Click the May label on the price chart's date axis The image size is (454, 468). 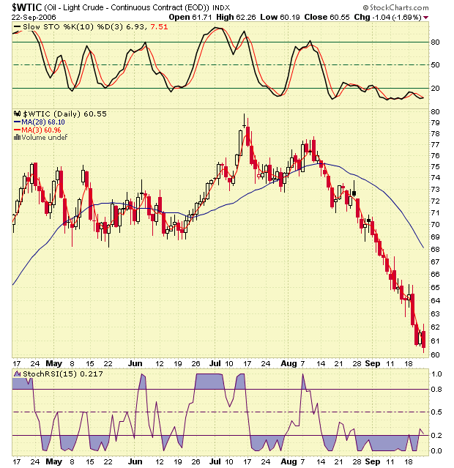pos(53,364)
